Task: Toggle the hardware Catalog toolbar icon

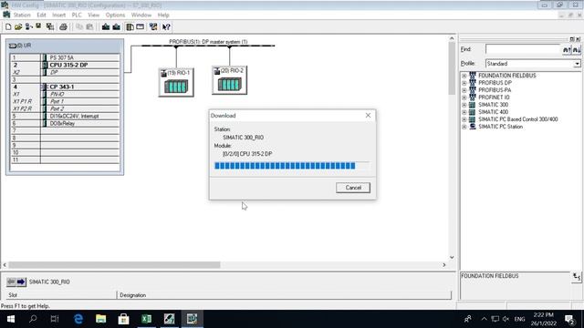Action: (130, 26)
